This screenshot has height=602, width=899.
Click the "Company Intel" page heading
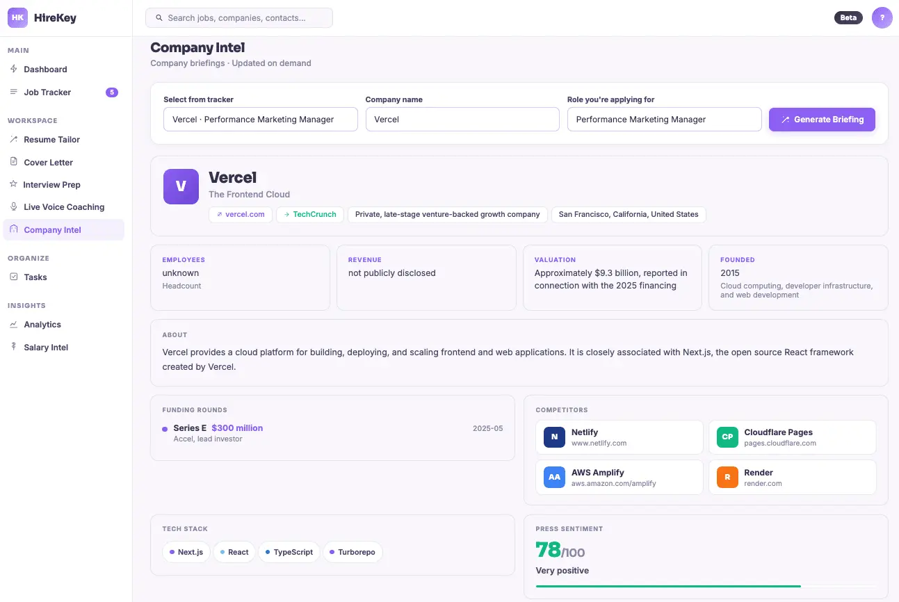[x=197, y=47]
